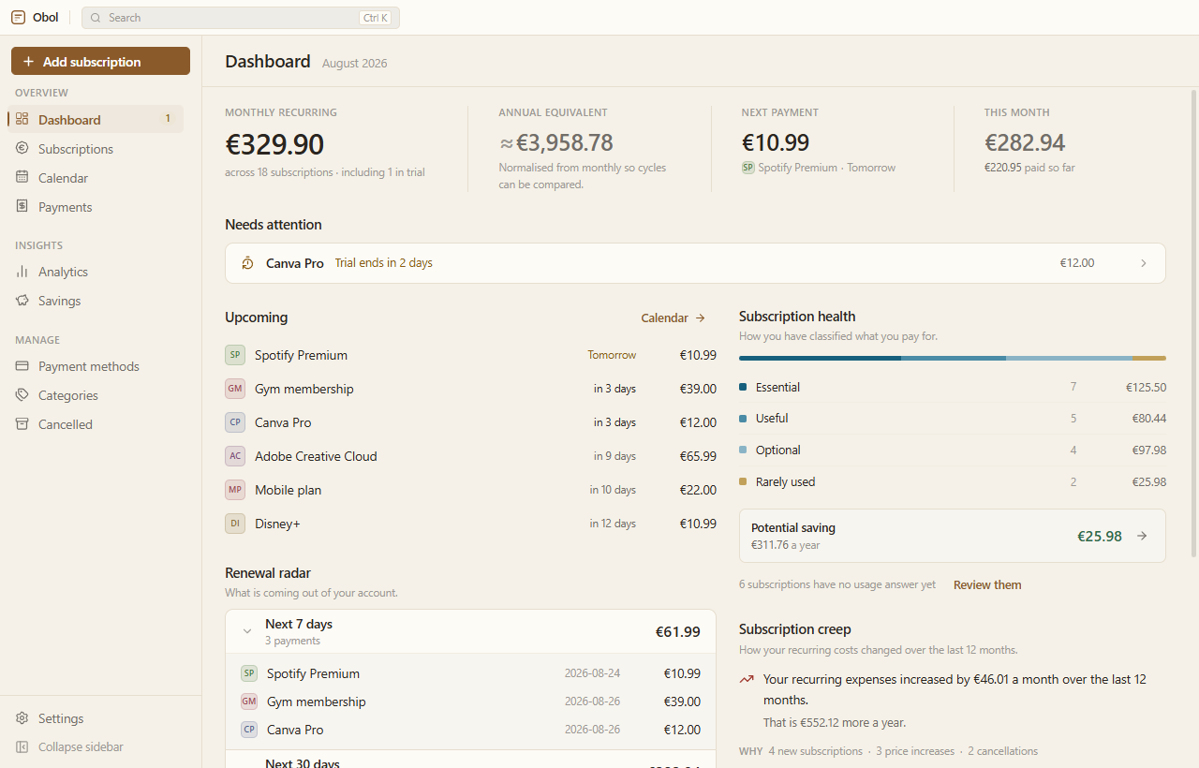1199x768 pixels.
Task: Click the ≈€3,958.78 annual equivalent value
Action: pos(555,142)
